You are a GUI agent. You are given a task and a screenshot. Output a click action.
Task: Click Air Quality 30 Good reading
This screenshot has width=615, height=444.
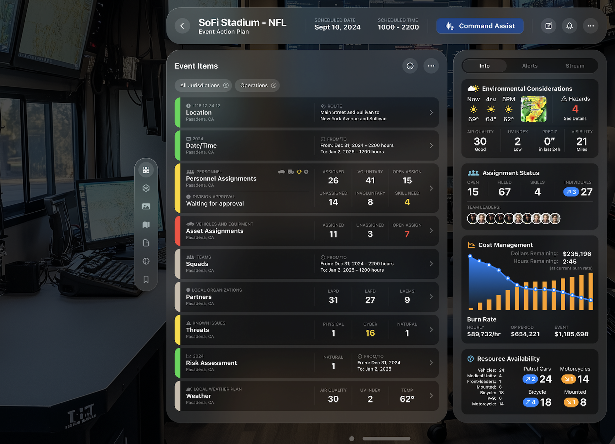click(480, 141)
